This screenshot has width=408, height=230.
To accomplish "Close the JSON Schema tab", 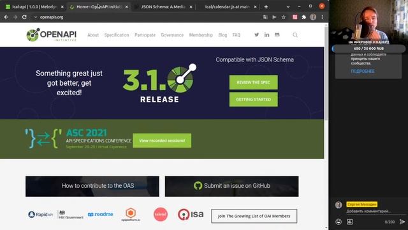I will (x=191, y=7).
